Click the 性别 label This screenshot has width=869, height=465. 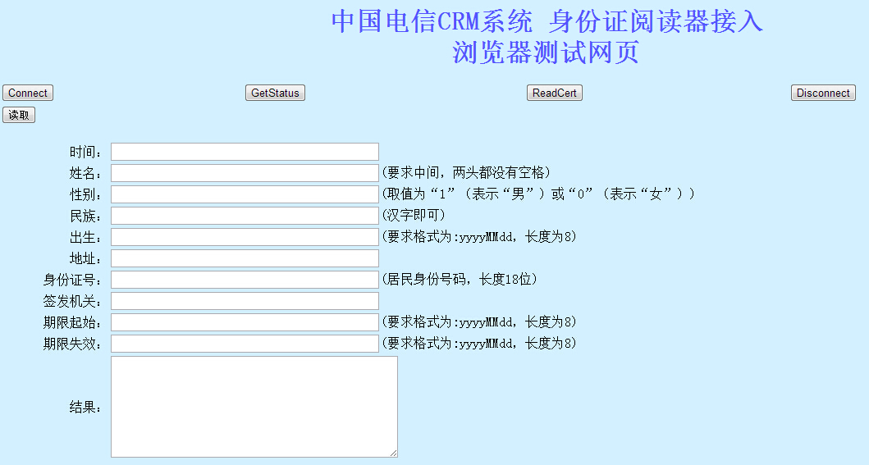pyautogui.click(x=86, y=195)
